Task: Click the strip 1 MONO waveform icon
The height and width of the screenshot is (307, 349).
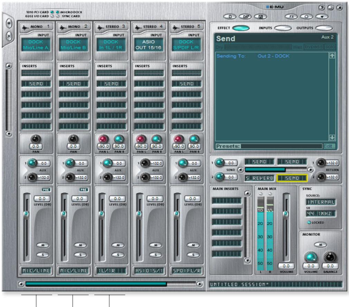Action: coord(25,27)
